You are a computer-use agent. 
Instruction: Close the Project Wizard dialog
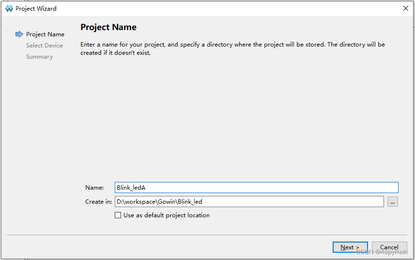(405, 8)
